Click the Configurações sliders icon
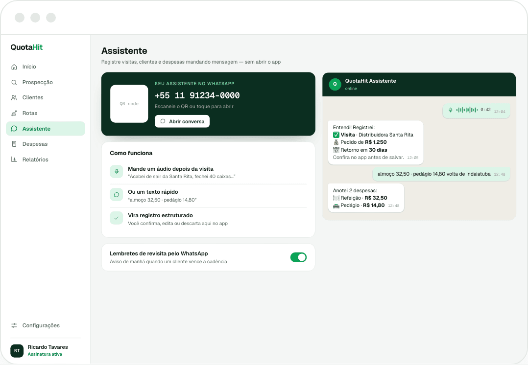This screenshot has width=528, height=365. [14, 325]
